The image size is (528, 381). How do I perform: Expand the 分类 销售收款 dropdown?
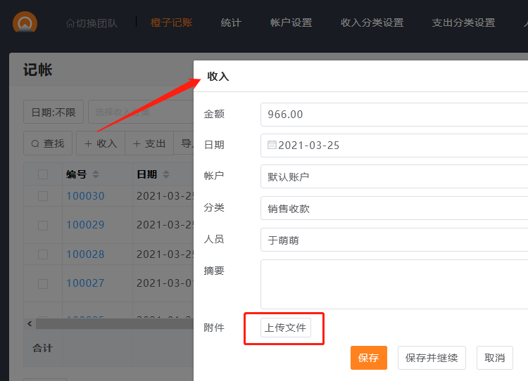click(394, 208)
